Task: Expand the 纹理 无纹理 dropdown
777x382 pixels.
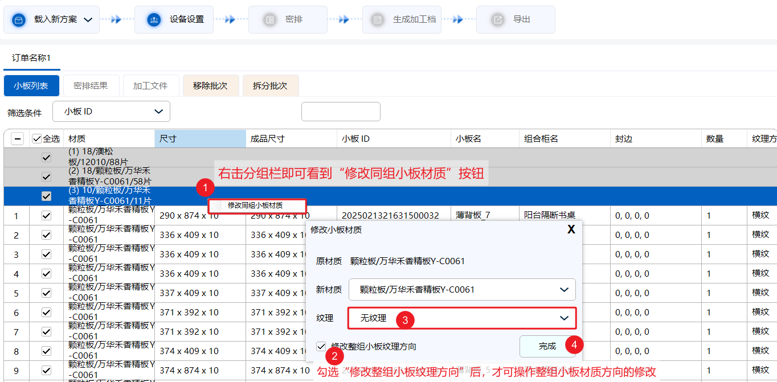Action: (462, 318)
